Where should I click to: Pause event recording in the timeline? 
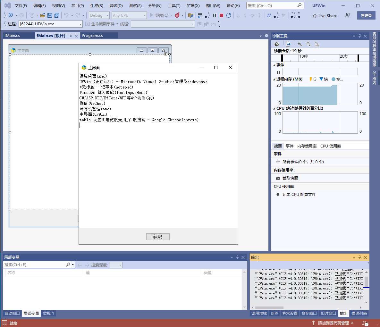(x=278, y=72)
